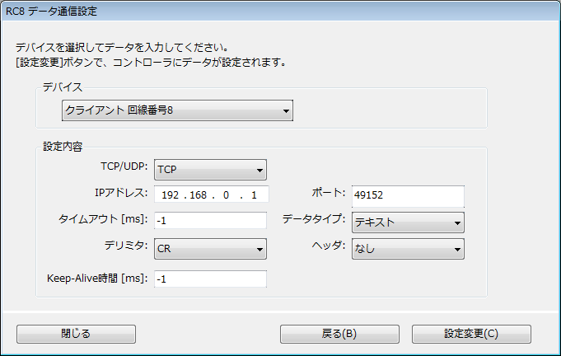The height and width of the screenshot is (356, 561).
Task: Expand the TCP/UDP protocol dropdown
Action: point(209,170)
